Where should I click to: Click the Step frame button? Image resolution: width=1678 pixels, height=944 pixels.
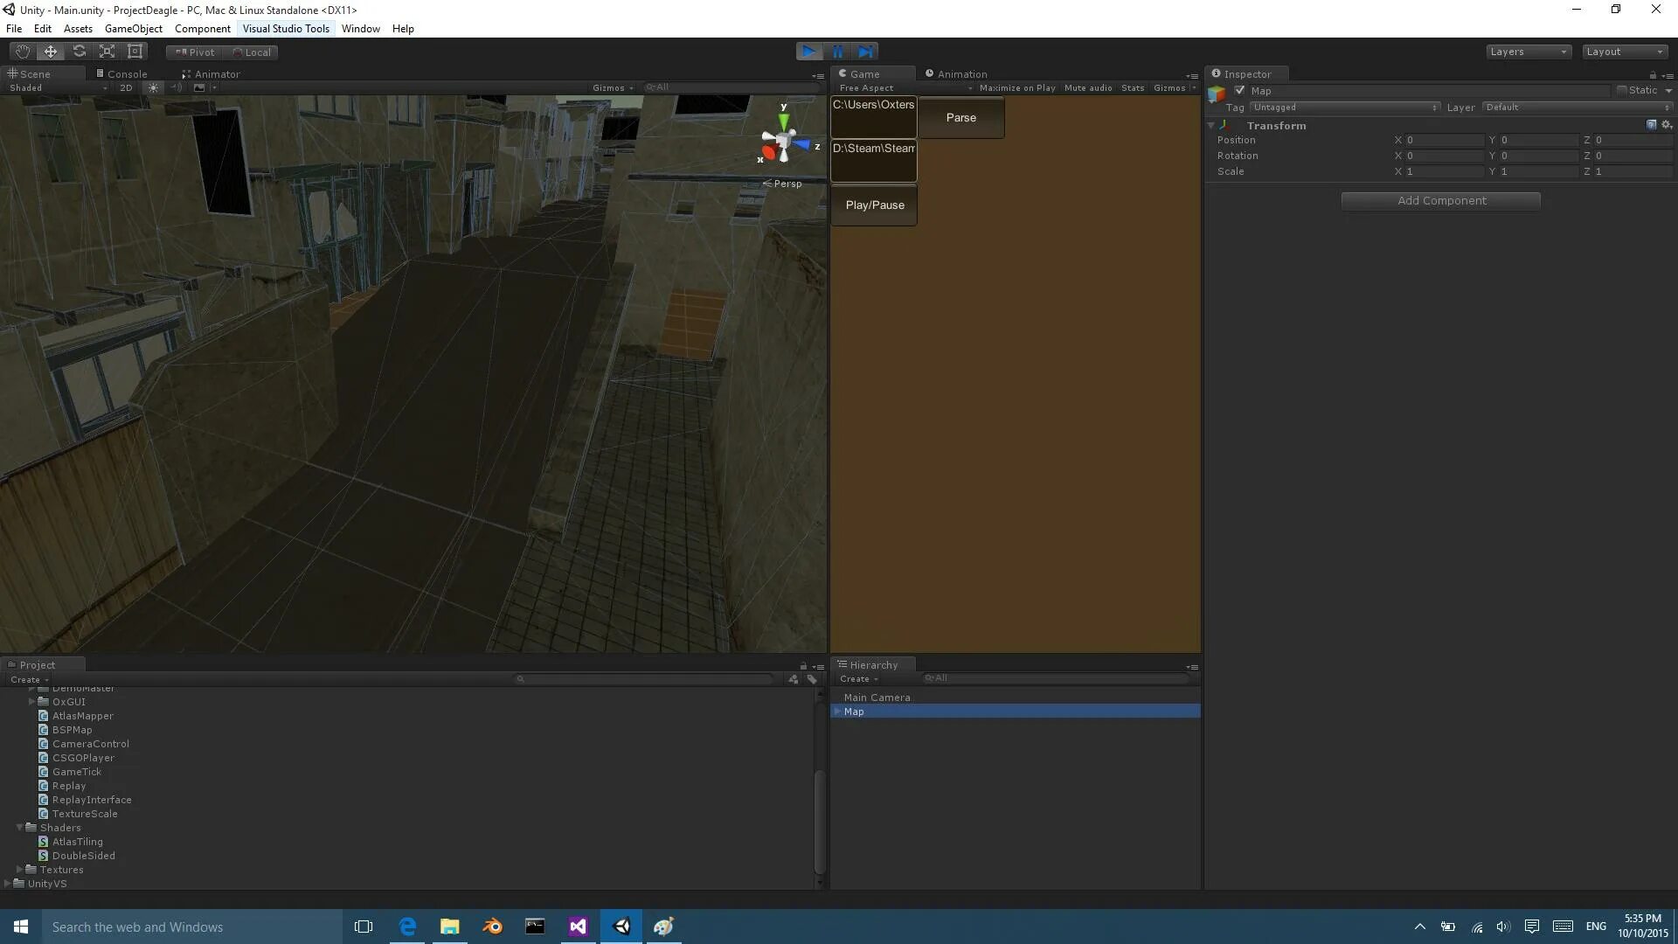865,52
